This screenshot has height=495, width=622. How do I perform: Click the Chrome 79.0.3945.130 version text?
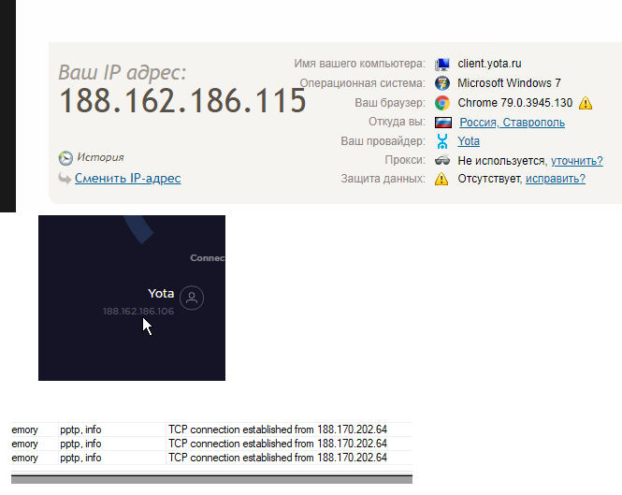pyautogui.click(x=514, y=103)
